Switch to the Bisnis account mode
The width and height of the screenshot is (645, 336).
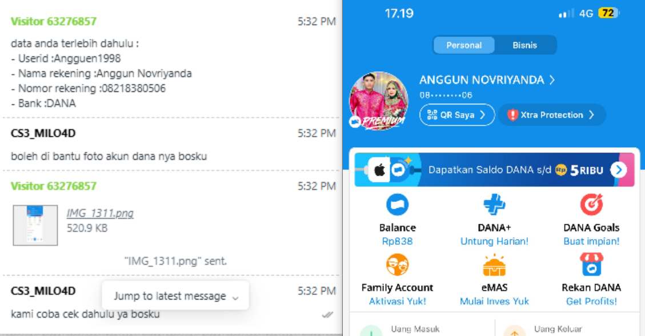click(x=525, y=45)
